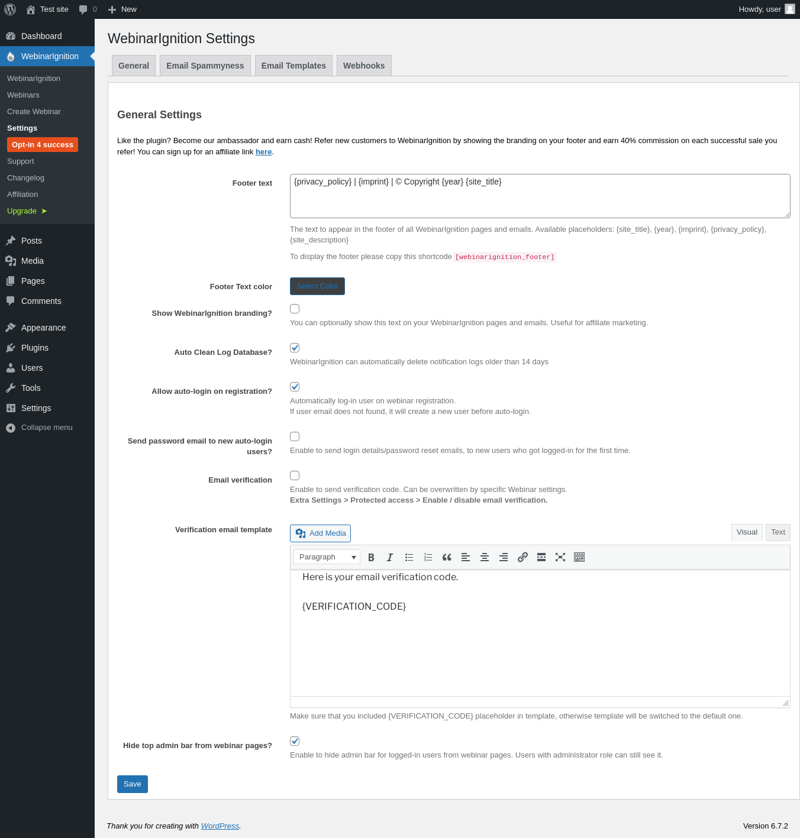Open the Footer Text color picker
This screenshot has width=800, height=838.
[317, 286]
